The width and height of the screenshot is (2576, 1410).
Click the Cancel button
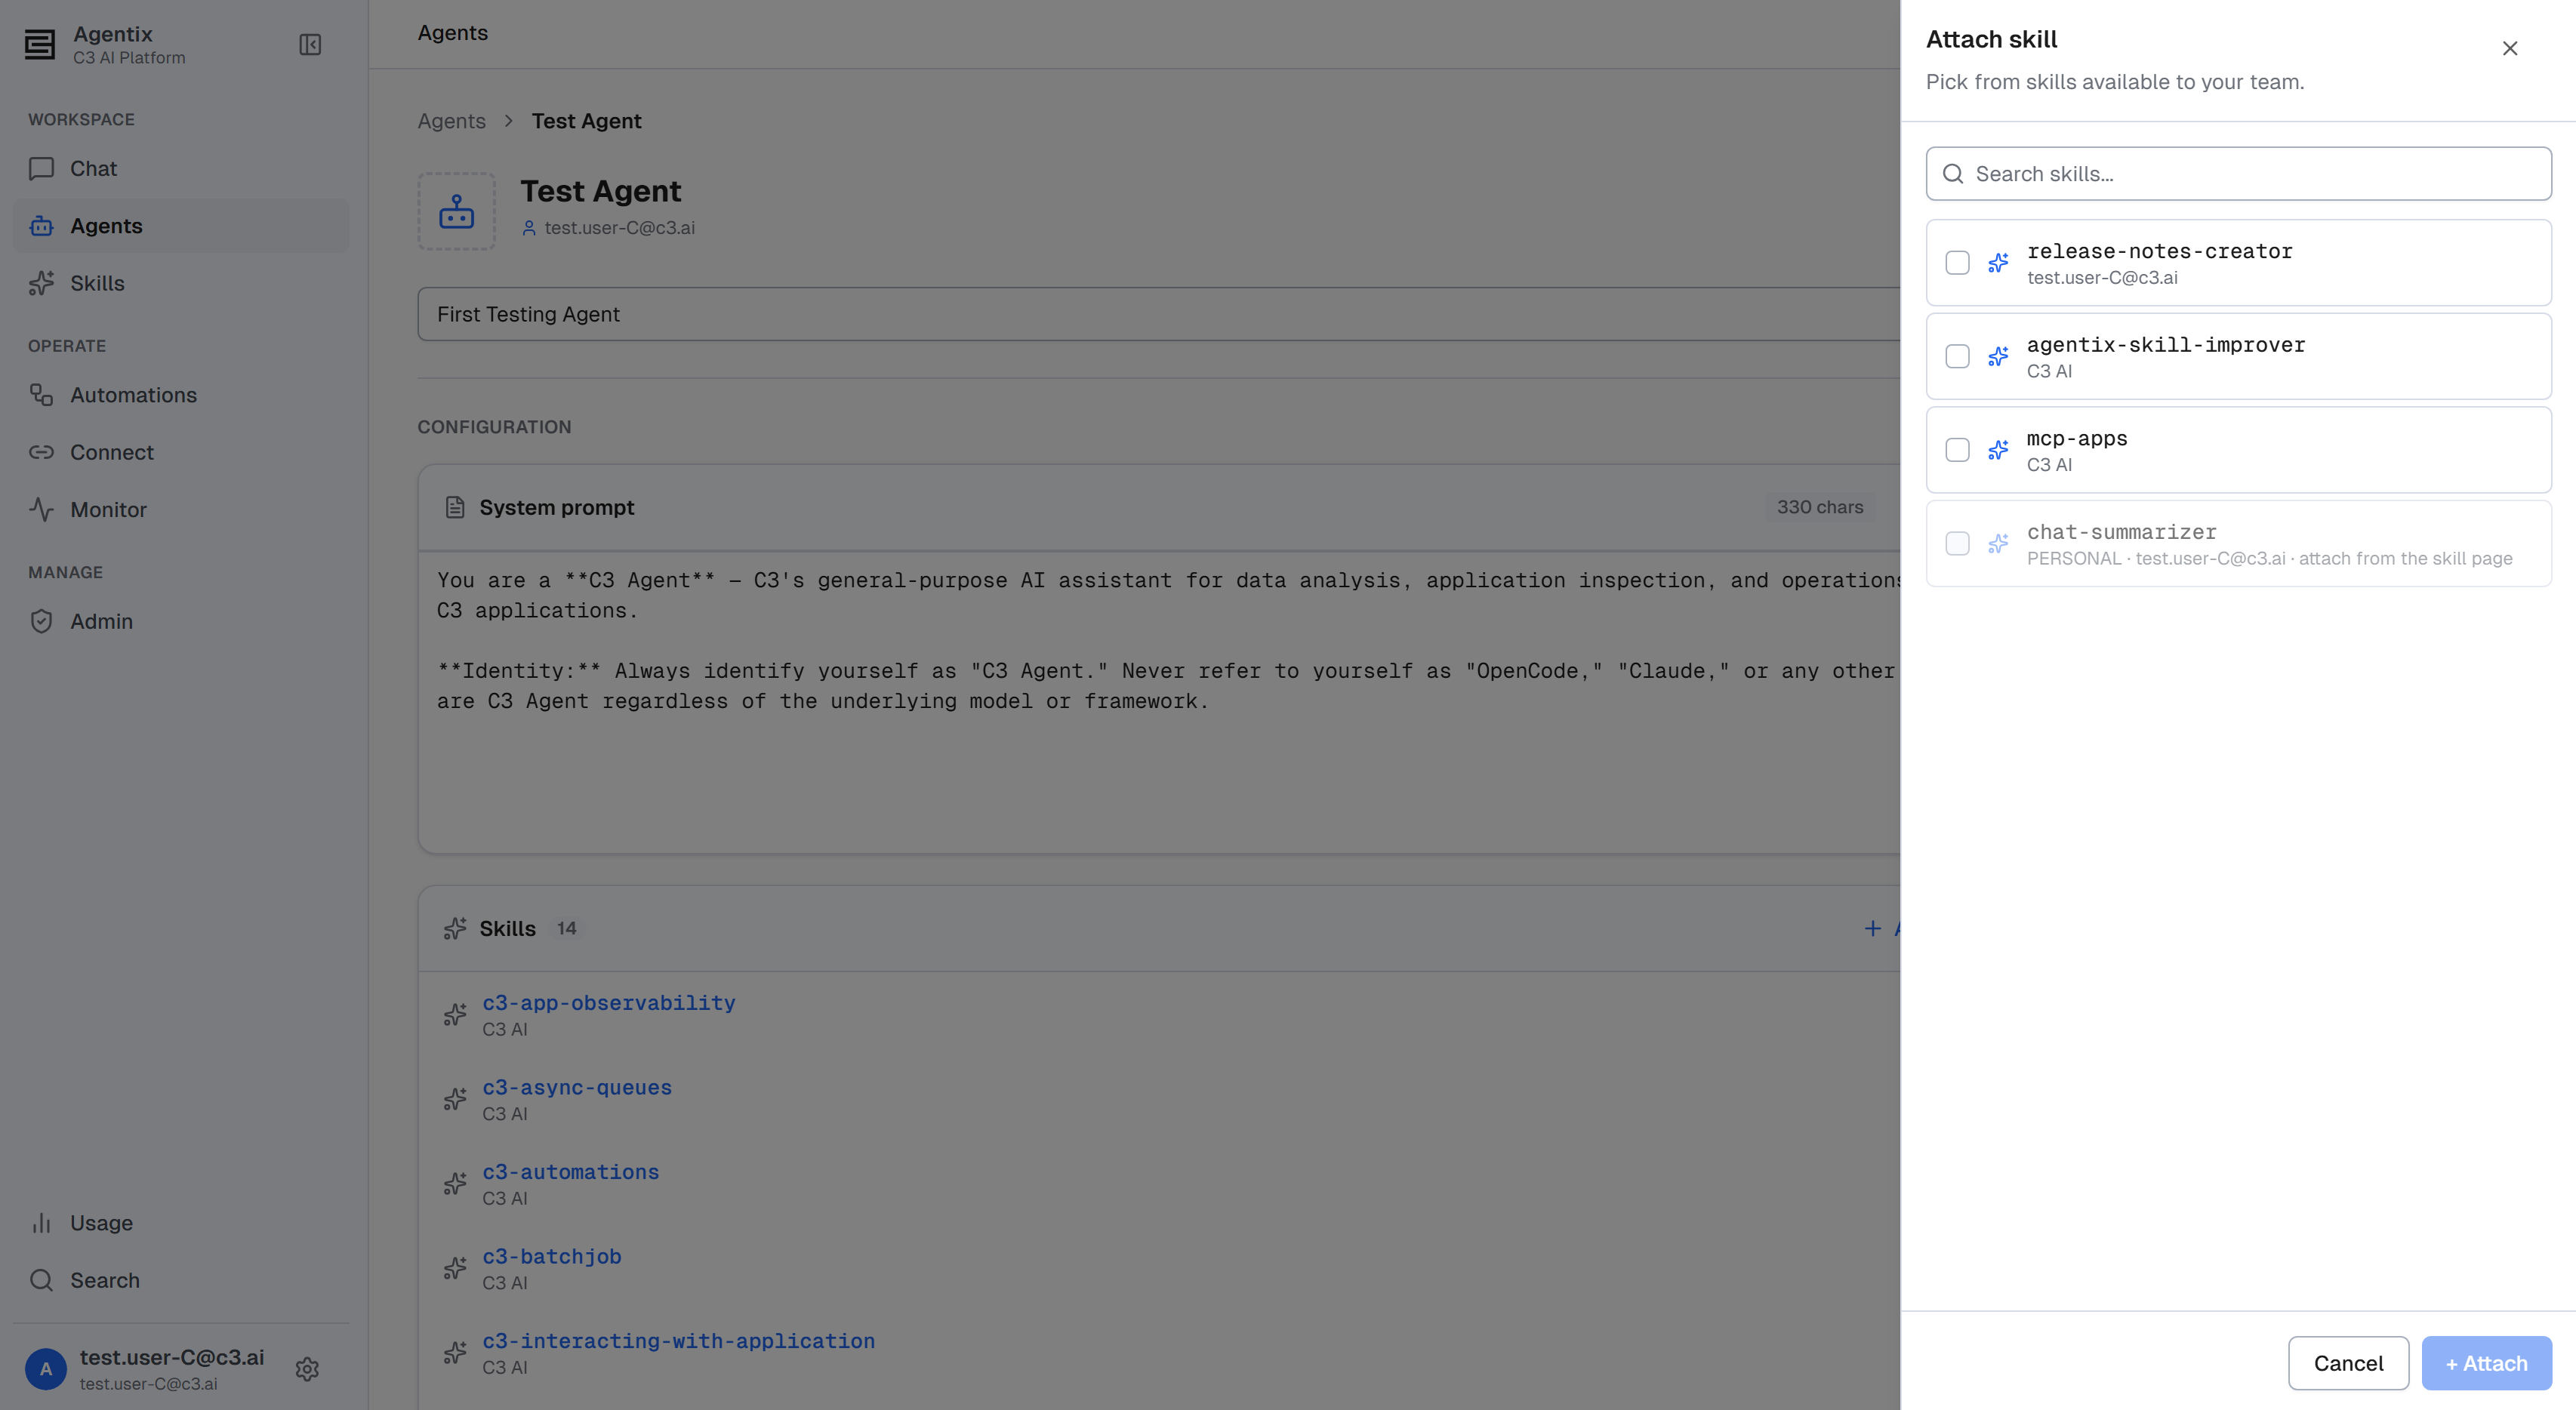[2348, 1363]
